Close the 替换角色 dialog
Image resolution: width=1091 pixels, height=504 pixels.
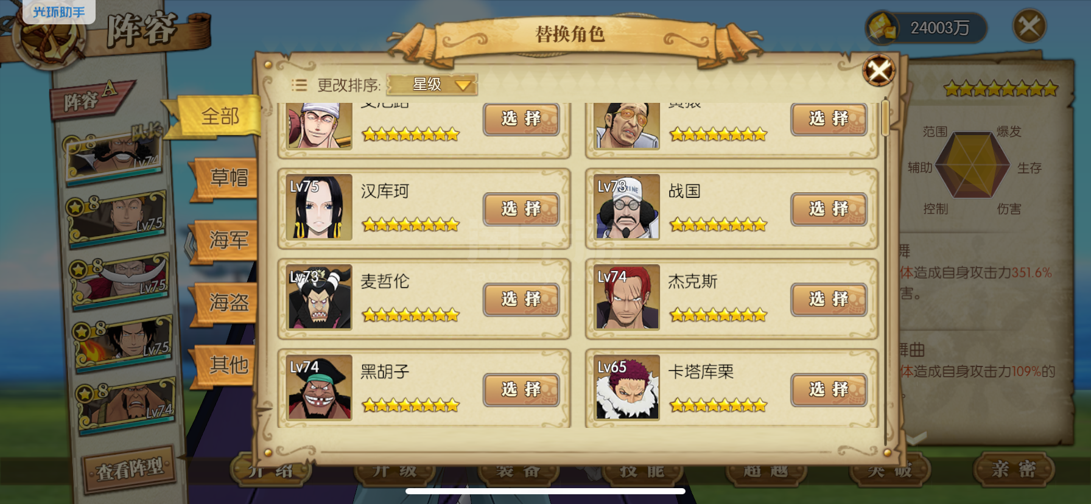(x=879, y=71)
